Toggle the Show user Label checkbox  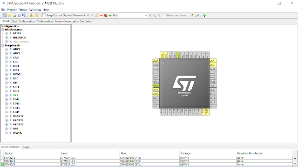[x=164, y=15]
